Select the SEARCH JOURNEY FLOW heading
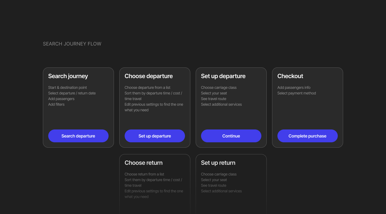This screenshot has height=214, width=386. [72, 44]
